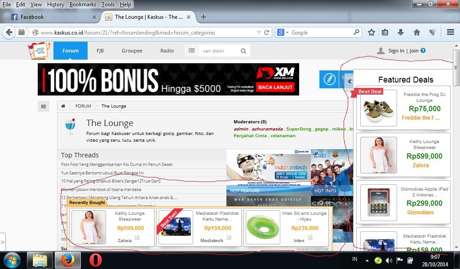The width and height of the screenshot is (460, 269).
Task: Open the category list icon beside search
Action: click(x=191, y=50)
